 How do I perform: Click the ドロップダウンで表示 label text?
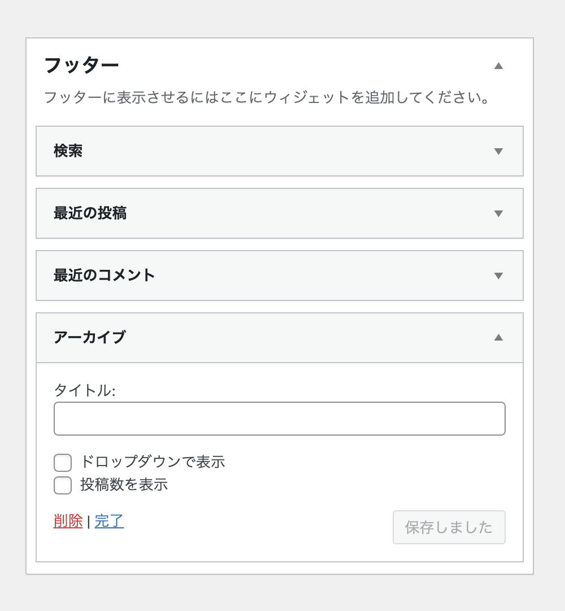pos(153,462)
